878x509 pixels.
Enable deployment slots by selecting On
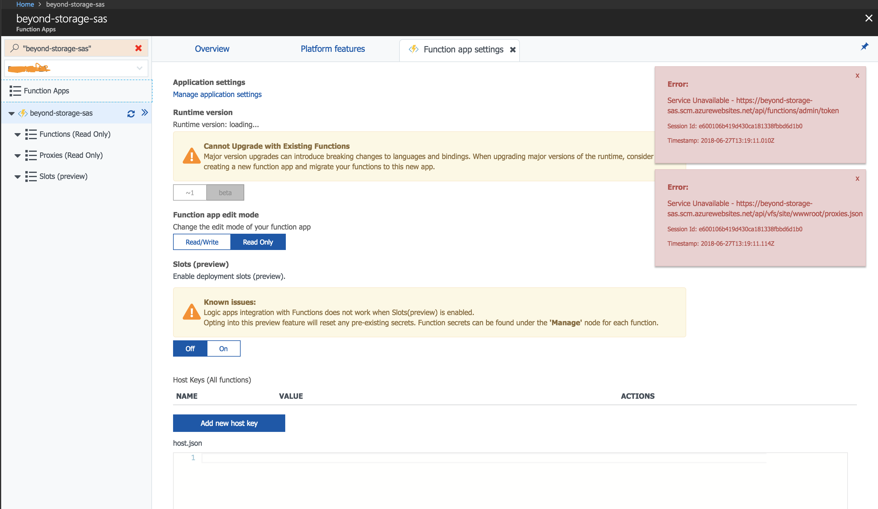[223, 348]
